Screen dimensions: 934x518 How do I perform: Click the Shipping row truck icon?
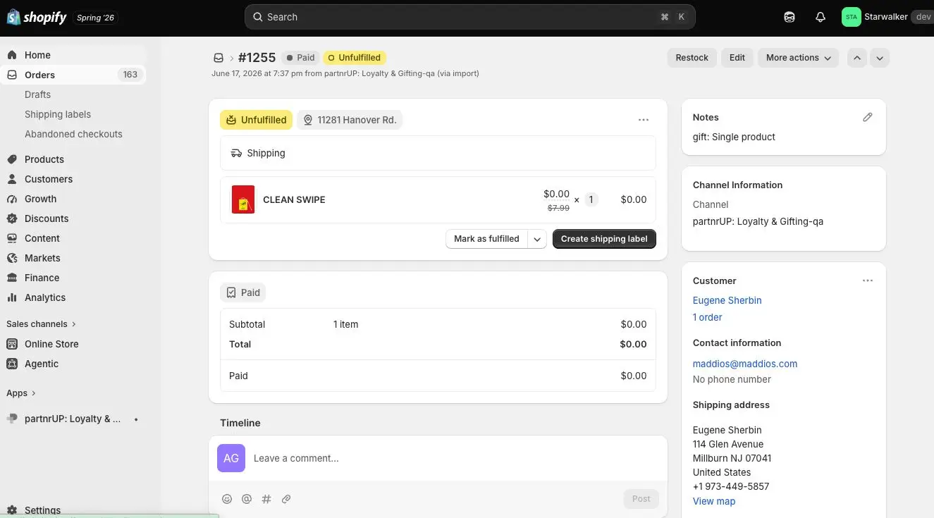coord(236,153)
